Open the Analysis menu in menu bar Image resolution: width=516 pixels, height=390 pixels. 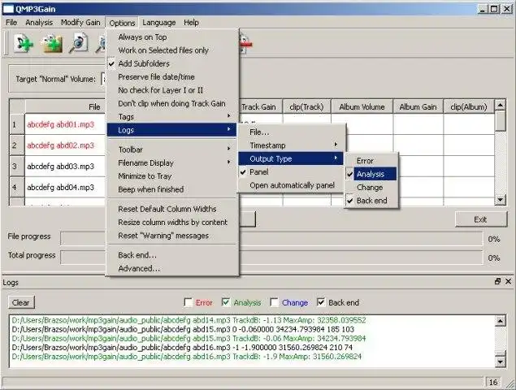pyautogui.click(x=39, y=23)
